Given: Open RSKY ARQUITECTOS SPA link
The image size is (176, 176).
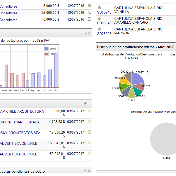Looking at the screenshot, I should (20, 133).
